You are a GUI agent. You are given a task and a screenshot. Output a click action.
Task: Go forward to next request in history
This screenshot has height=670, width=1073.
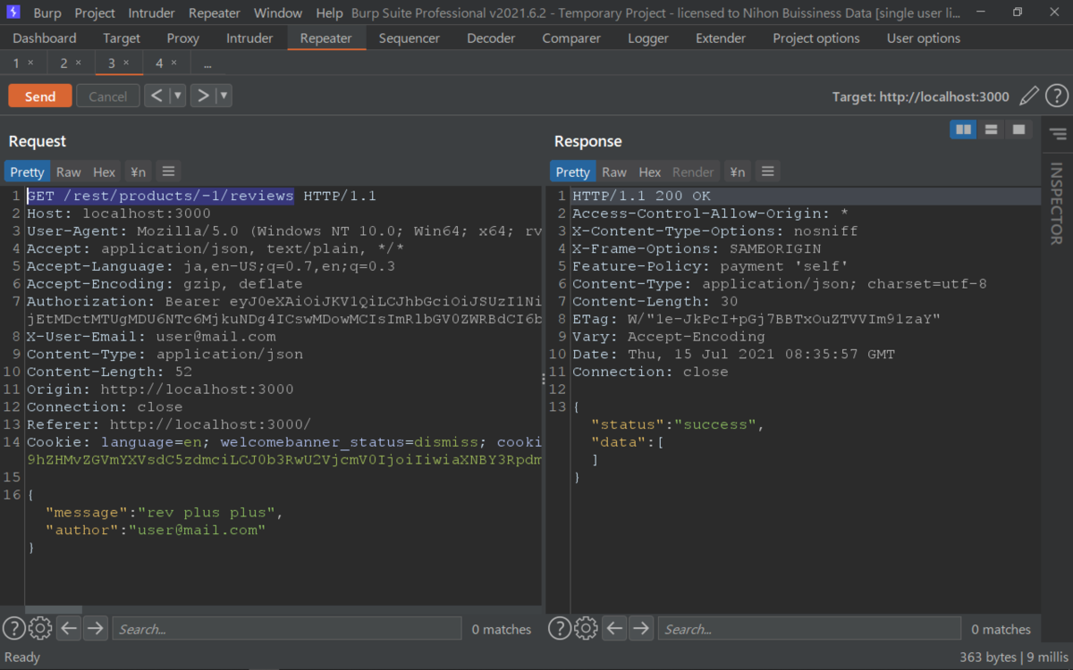tap(203, 96)
